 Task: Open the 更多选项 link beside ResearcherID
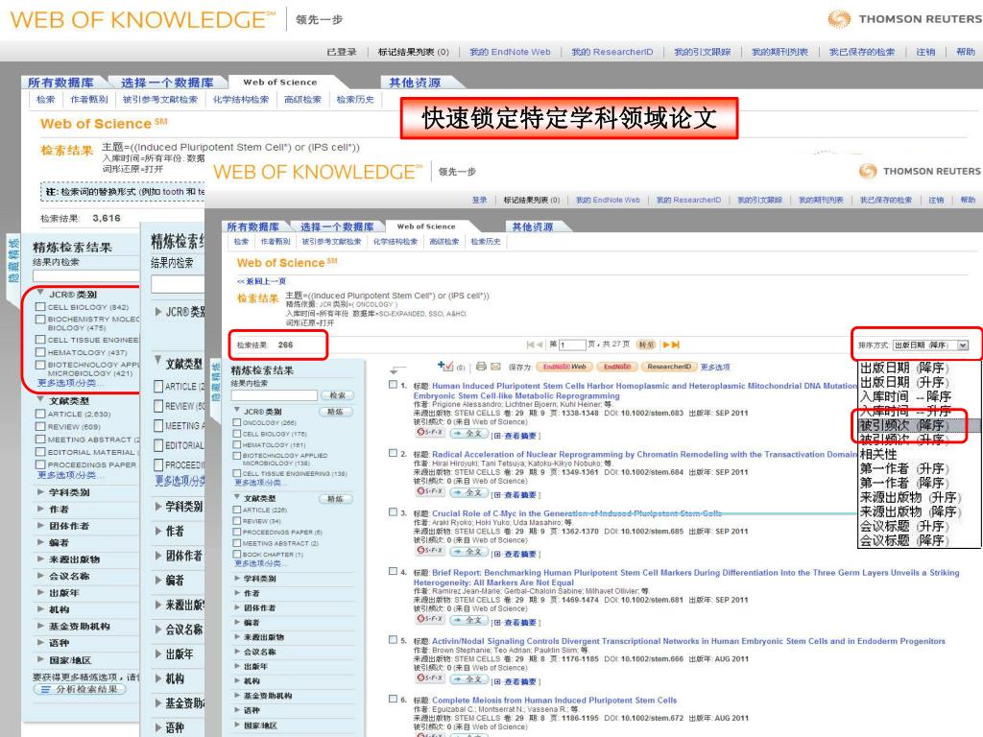[714, 367]
